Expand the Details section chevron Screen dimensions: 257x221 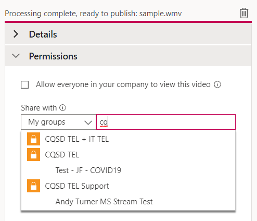[16, 34]
